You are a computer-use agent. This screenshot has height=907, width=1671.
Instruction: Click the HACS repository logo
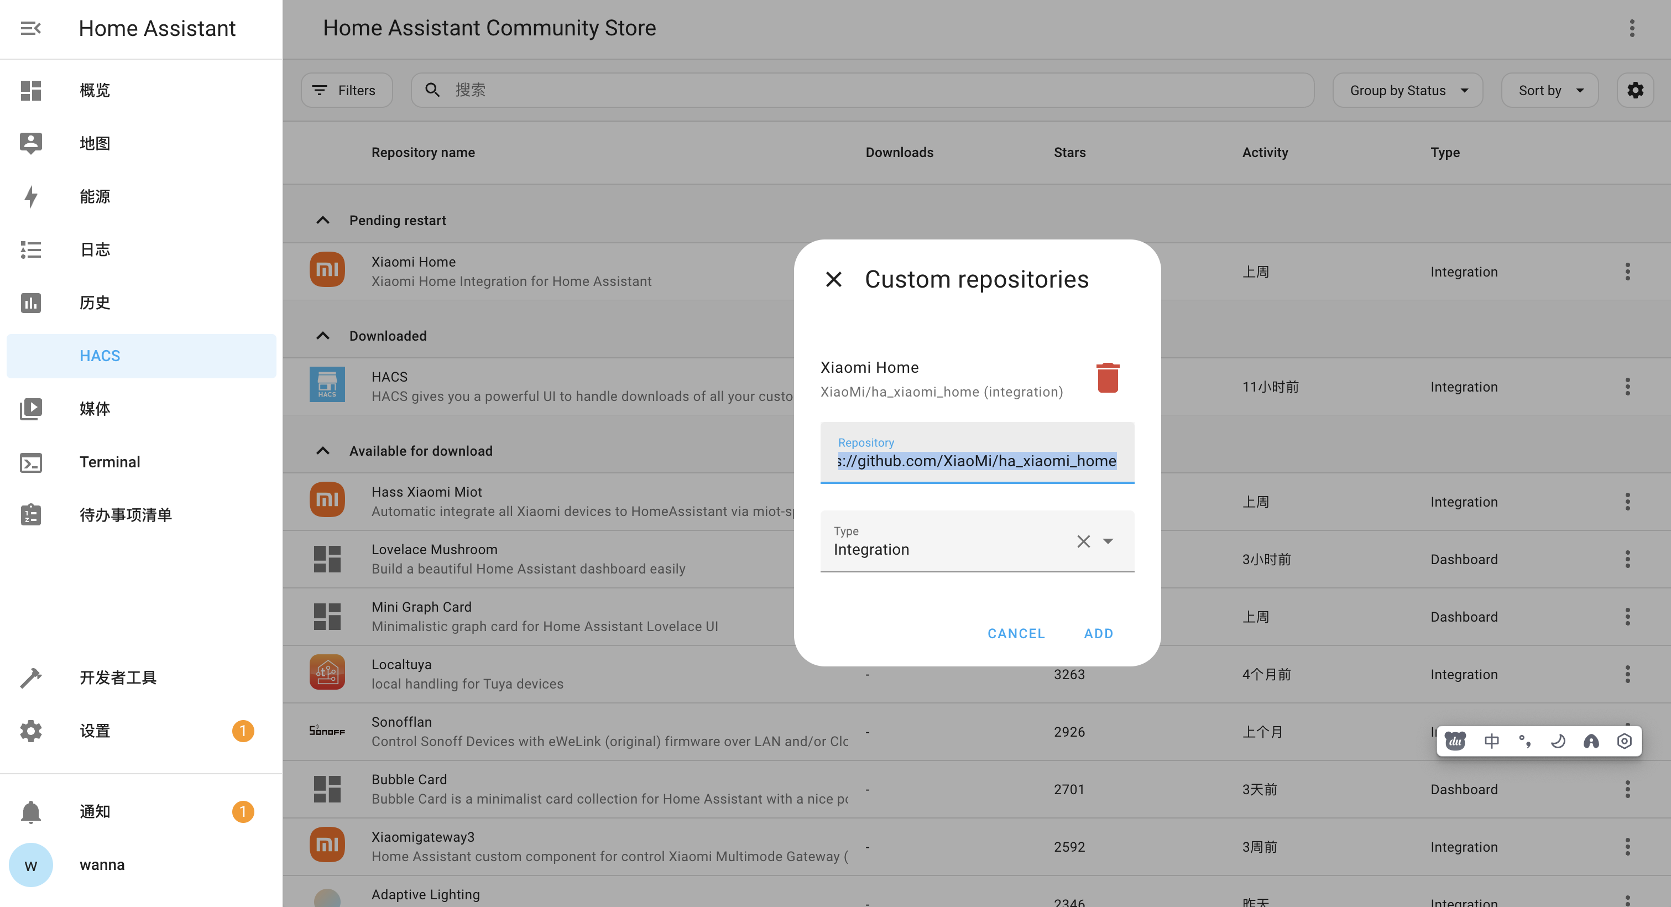coord(327,385)
